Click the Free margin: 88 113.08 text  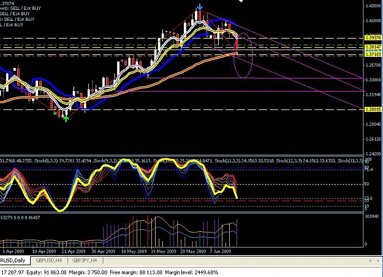pyautogui.click(x=136, y=272)
